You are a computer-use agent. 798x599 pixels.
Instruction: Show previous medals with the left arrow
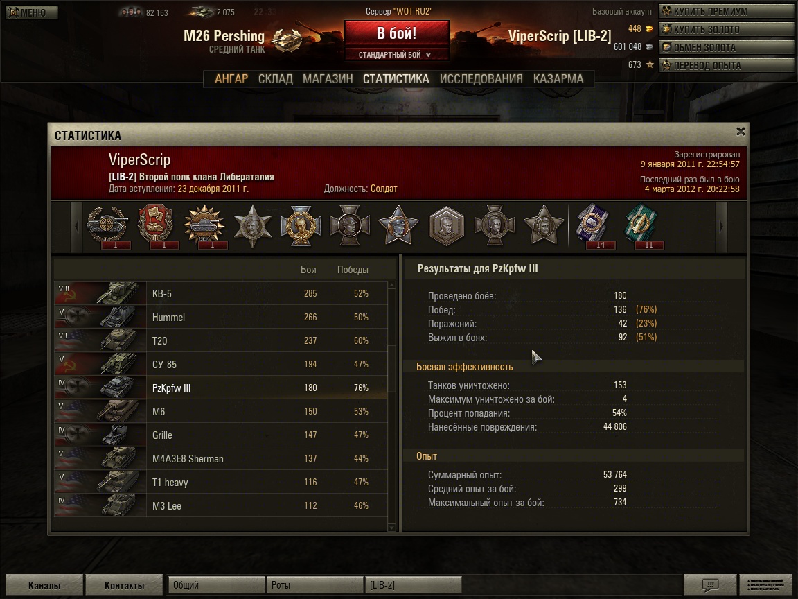[x=77, y=226]
